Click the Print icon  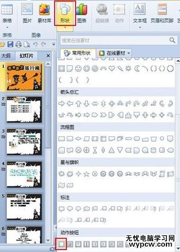[x=19, y=44]
